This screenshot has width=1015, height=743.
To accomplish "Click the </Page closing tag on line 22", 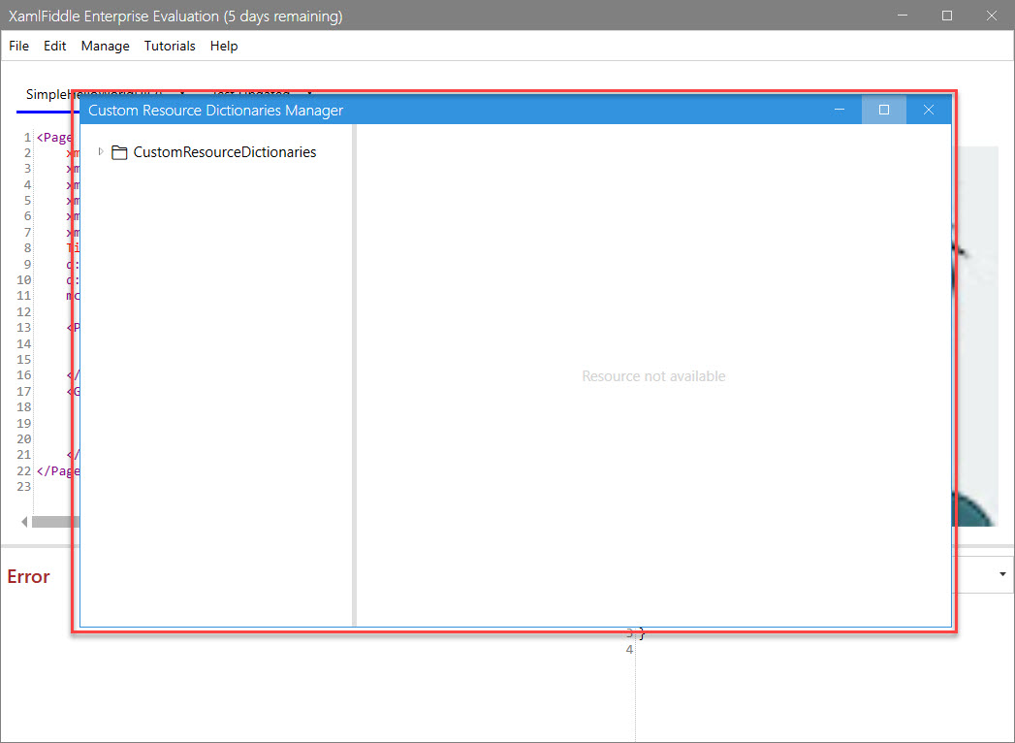I will coord(57,471).
